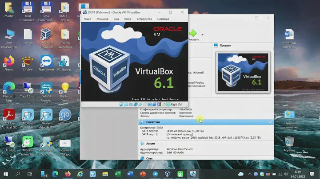Open TeamViewer desktop icon
This screenshot has width=320, height=179.
point(46,63)
